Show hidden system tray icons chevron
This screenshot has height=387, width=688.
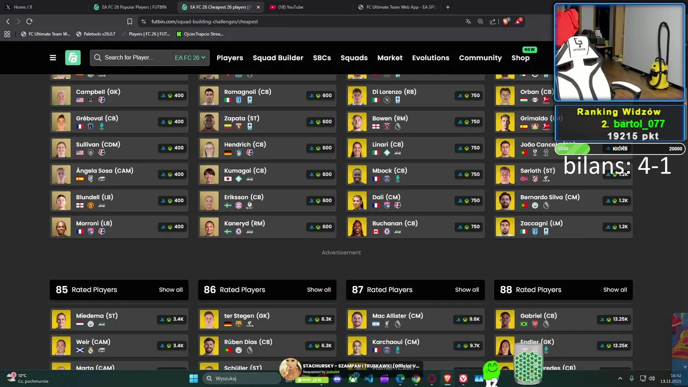pyautogui.click(x=620, y=378)
